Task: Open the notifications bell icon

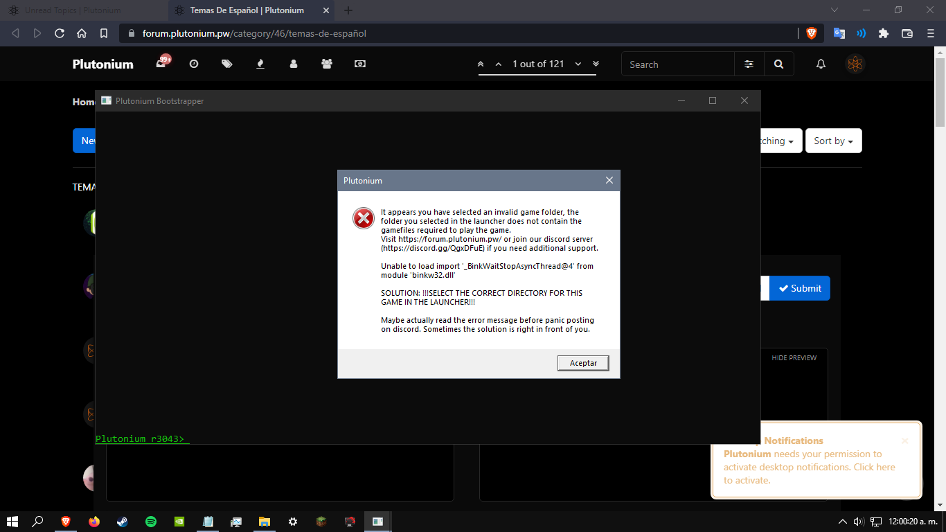Action: pyautogui.click(x=821, y=64)
